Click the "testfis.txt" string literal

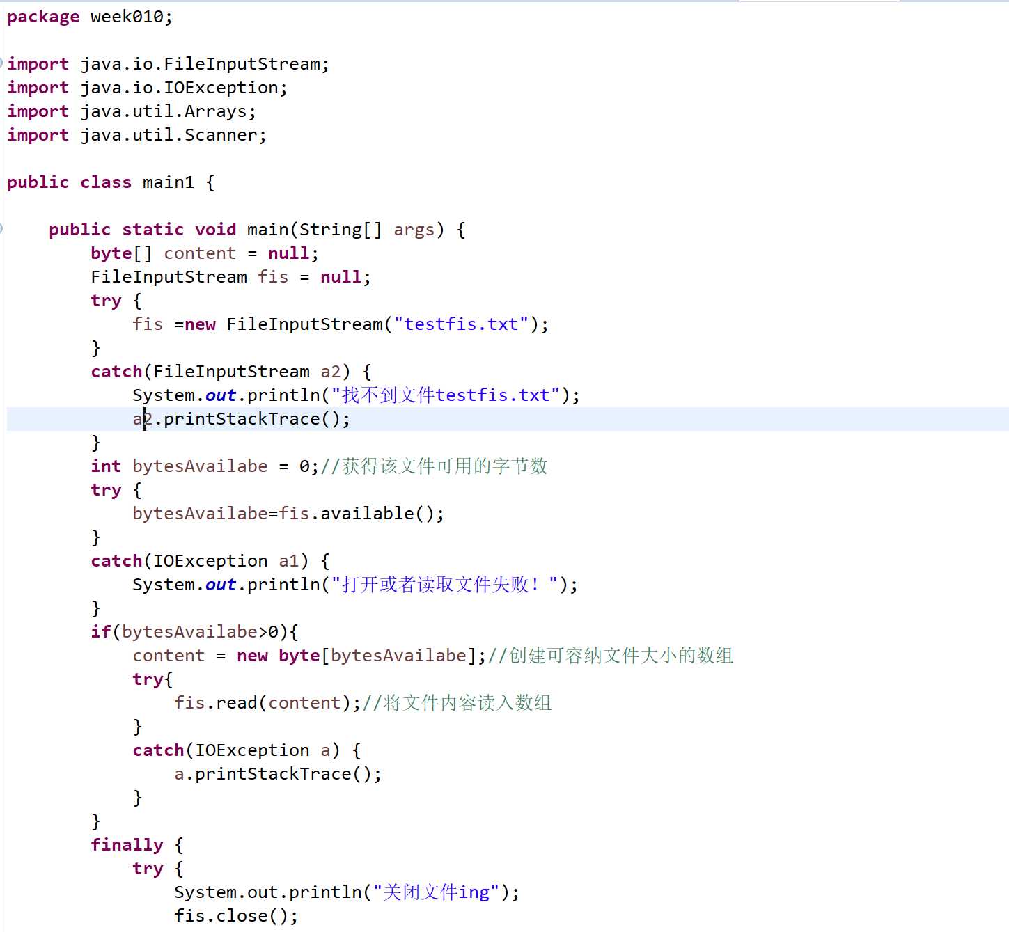coord(461,324)
